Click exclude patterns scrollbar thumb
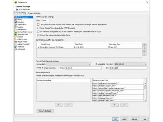This screenshot has width=163, height=122. (145, 87)
